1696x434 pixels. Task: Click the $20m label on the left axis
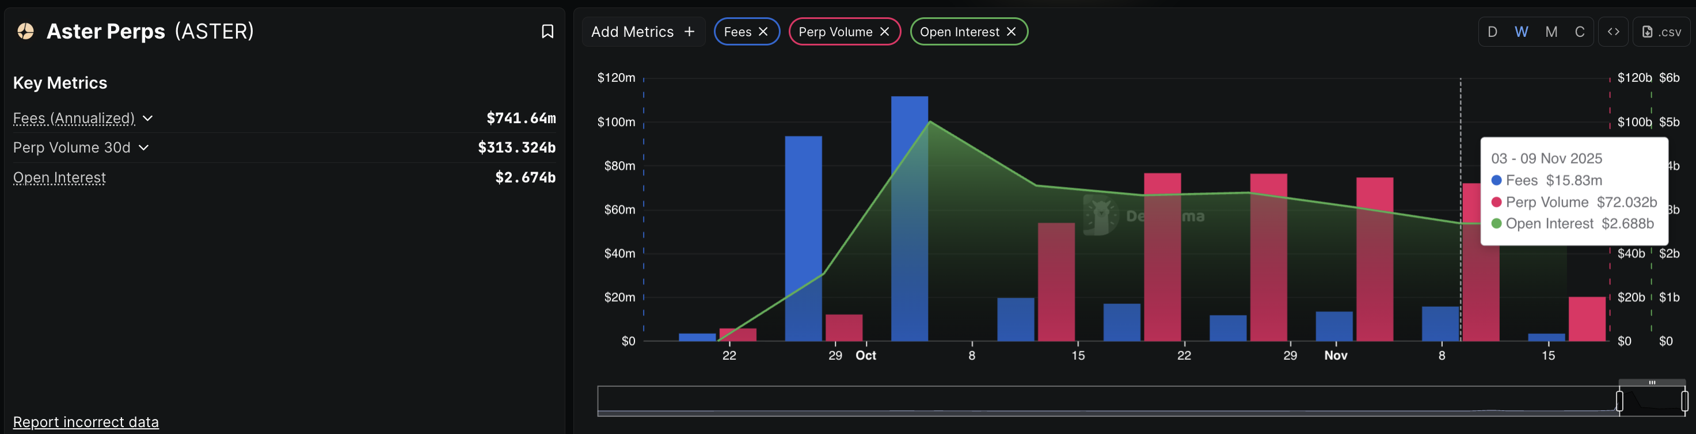coord(619,298)
